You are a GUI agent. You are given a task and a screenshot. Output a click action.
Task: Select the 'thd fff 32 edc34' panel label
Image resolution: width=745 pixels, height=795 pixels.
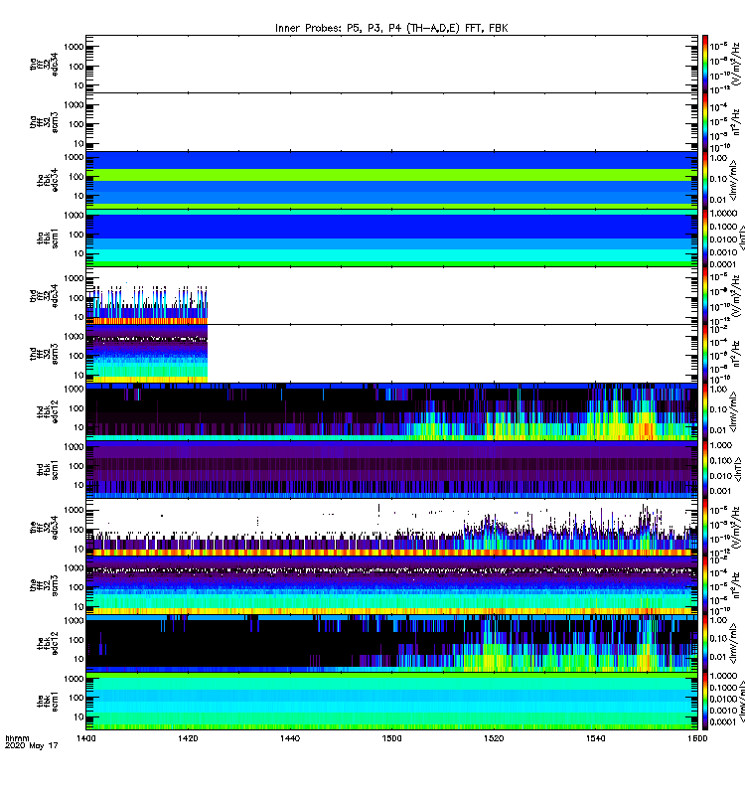point(44,296)
